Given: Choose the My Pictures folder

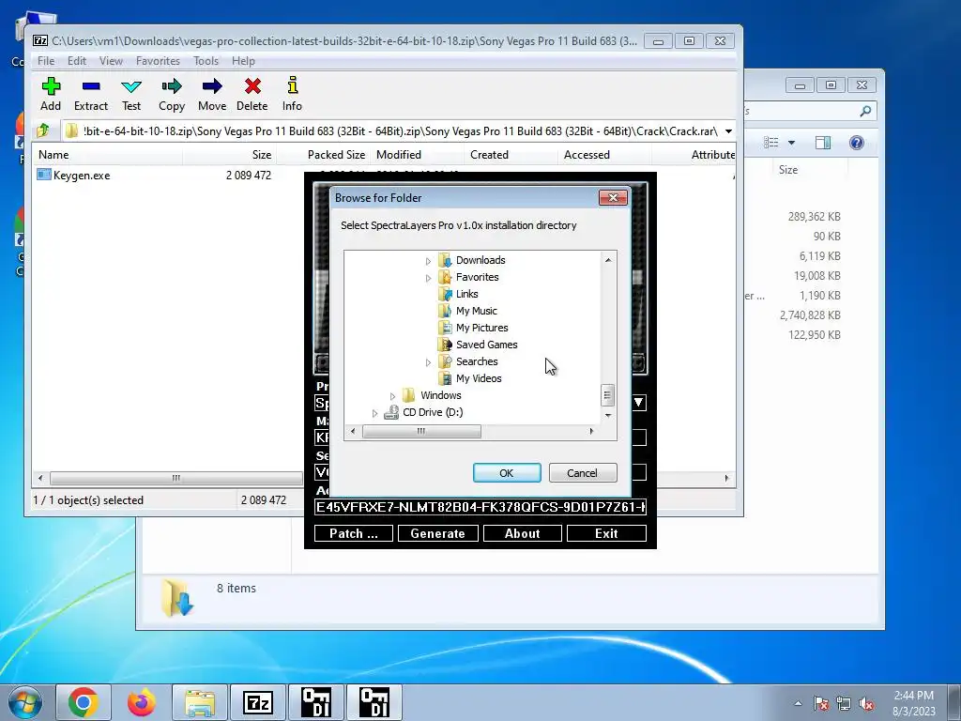Looking at the screenshot, I should point(481,328).
